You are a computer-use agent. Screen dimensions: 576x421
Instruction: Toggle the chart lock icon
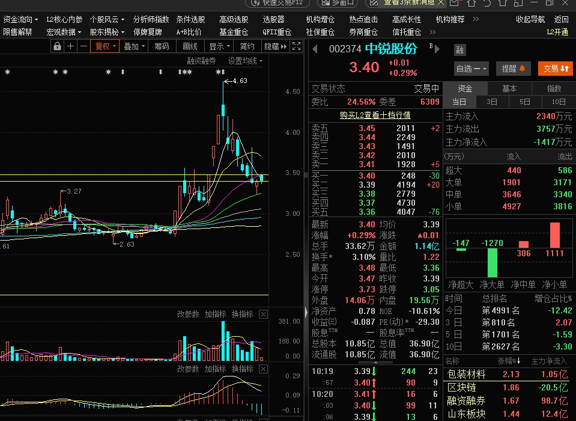tap(57, 46)
